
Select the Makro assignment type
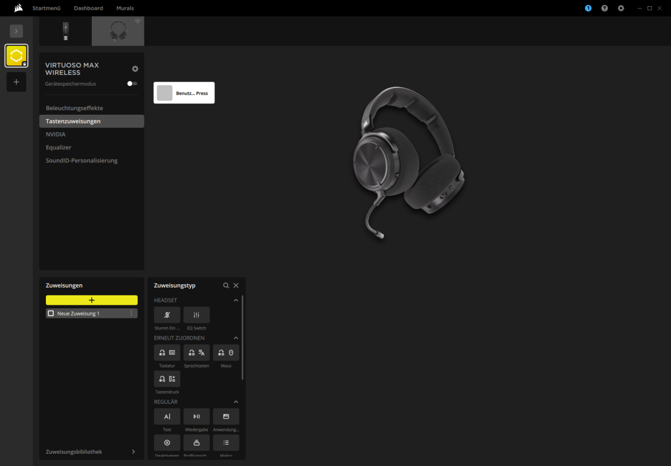pyautogui.click(x=226, y=443)
